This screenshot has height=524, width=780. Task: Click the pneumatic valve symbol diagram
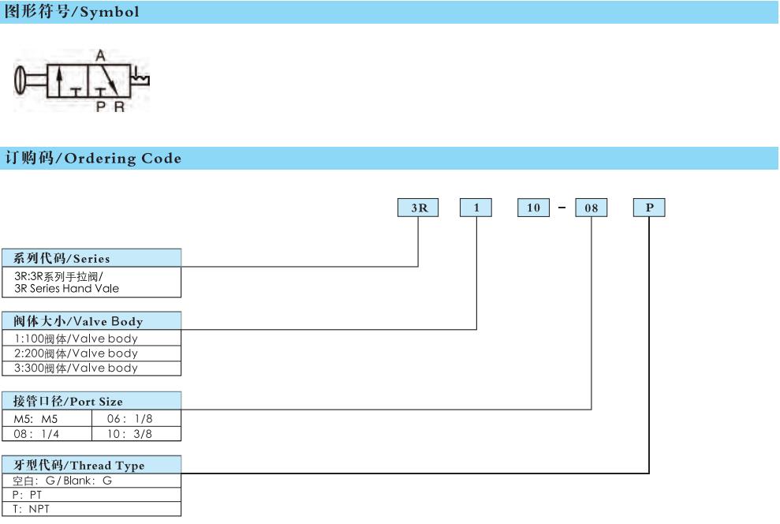[82, 80]
